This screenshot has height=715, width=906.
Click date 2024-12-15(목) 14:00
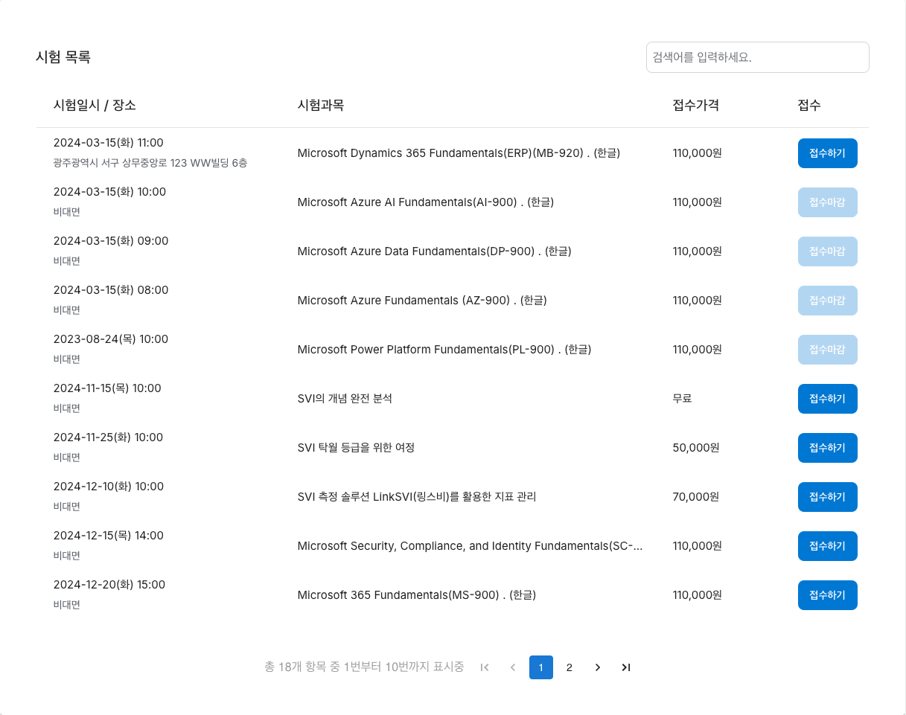(109, 536)
